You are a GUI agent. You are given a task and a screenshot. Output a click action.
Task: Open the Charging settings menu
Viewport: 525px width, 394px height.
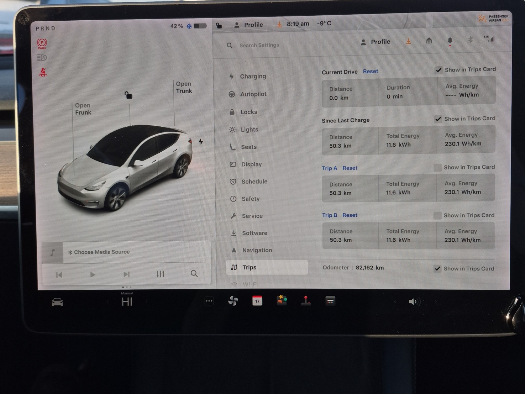point(253,76)
